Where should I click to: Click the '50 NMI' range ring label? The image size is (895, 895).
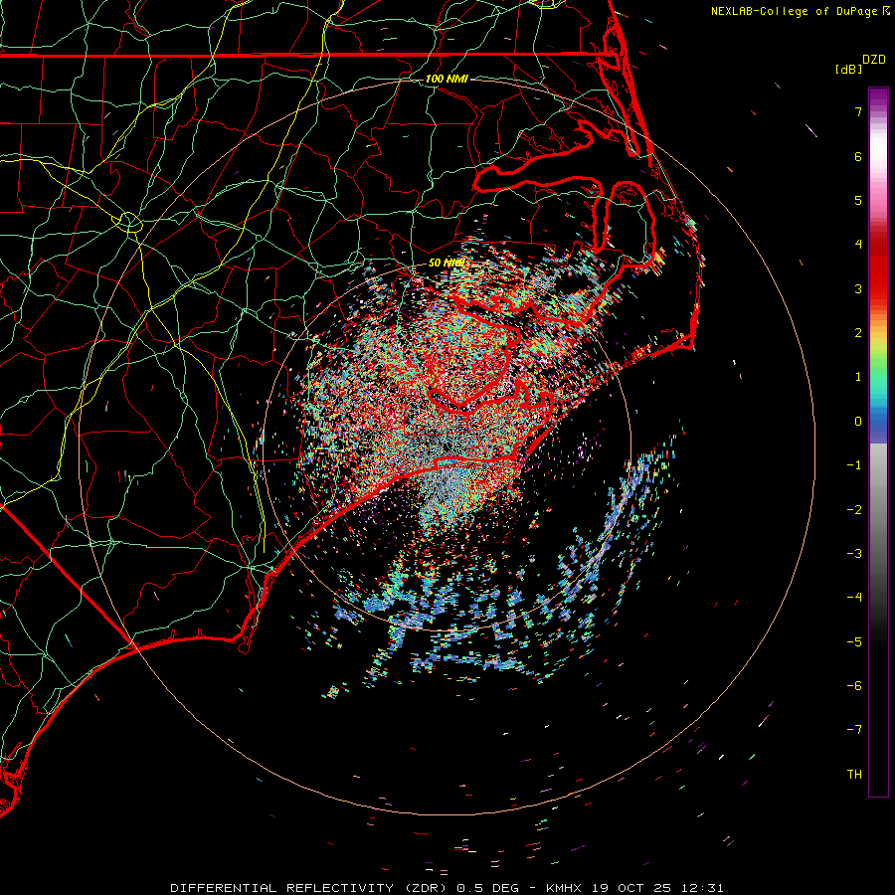point(447,263)
